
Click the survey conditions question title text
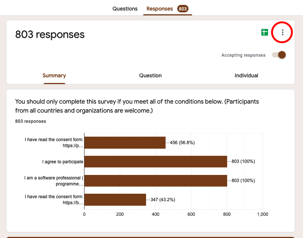137,106
